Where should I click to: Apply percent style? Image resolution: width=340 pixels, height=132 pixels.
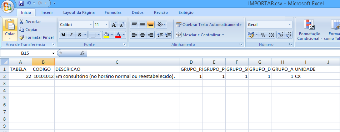click(x=263, y=35)
